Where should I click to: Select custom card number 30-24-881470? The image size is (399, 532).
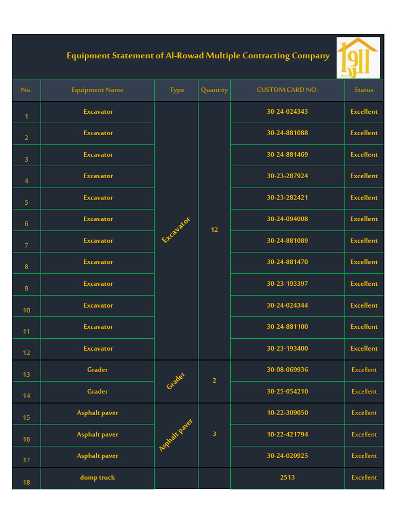[x=287, y=262]
